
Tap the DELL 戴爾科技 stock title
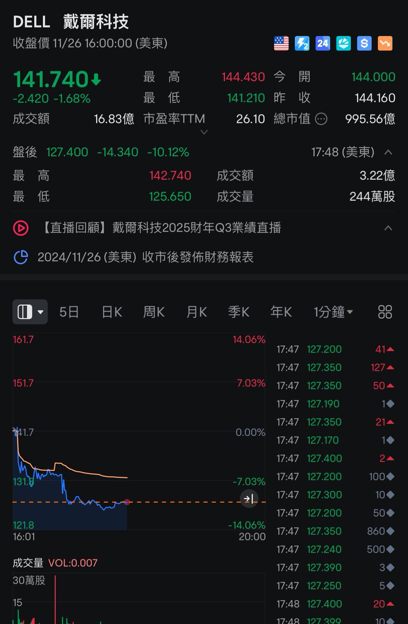(71, 21)
